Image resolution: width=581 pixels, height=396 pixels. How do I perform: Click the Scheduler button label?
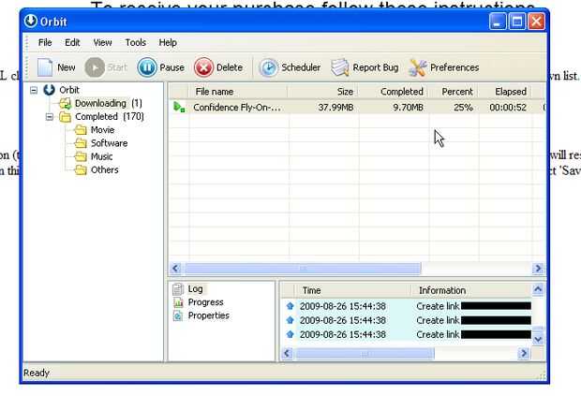click(301, 67)
